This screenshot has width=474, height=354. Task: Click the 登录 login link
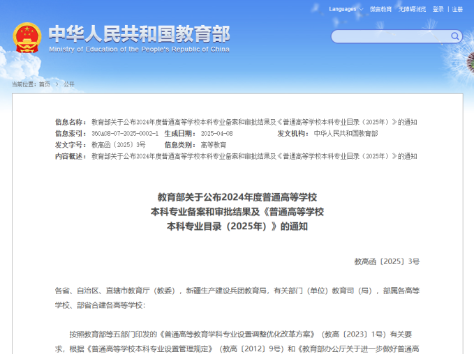(438, 9)
